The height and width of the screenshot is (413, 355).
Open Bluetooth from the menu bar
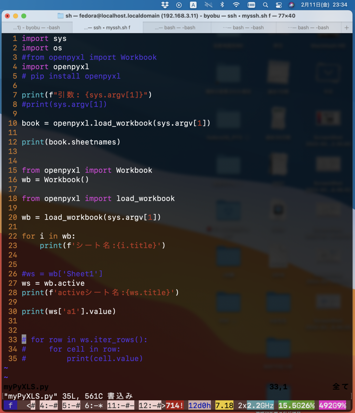pyautogui.click(x=222, y=5)
